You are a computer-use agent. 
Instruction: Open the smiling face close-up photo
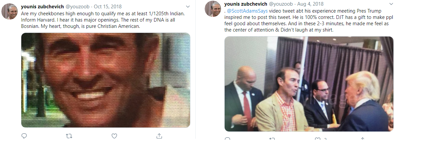(x=106, y=80)
